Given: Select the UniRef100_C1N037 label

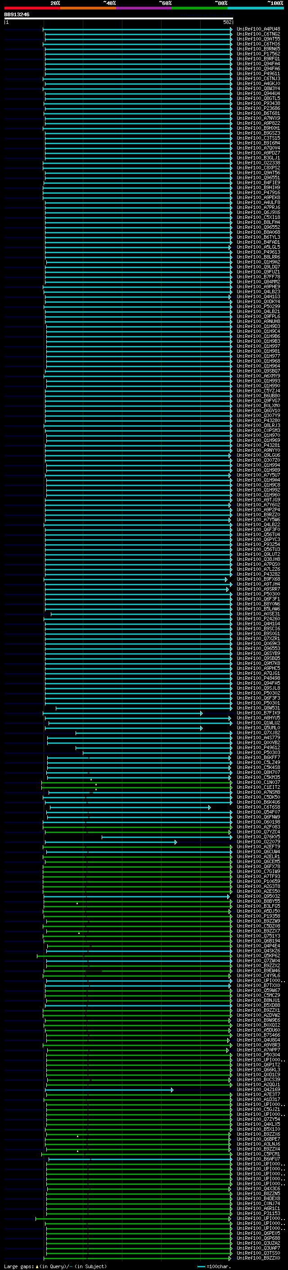Looking at the screenshot, I should coord(258,783).
